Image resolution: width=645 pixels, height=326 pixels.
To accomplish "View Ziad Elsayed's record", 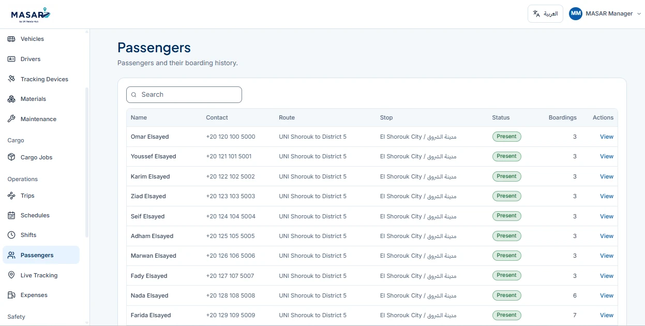I will click(606, 196).
